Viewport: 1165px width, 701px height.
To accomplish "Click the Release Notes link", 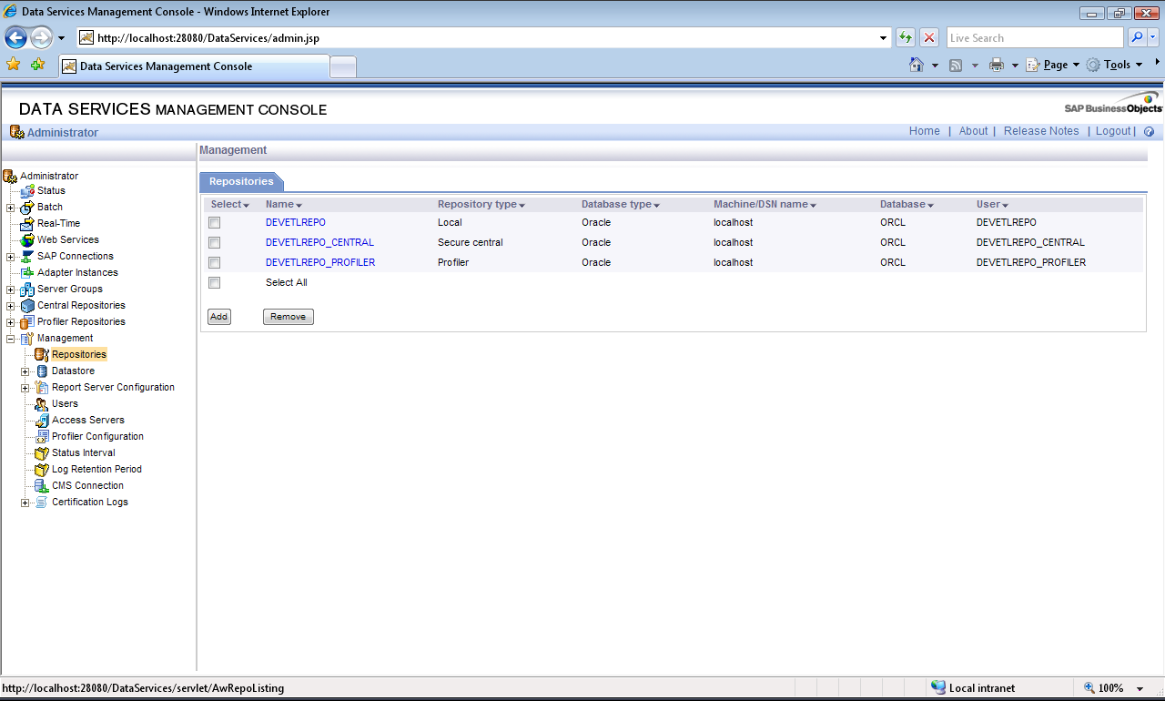I will (1041, 131).
